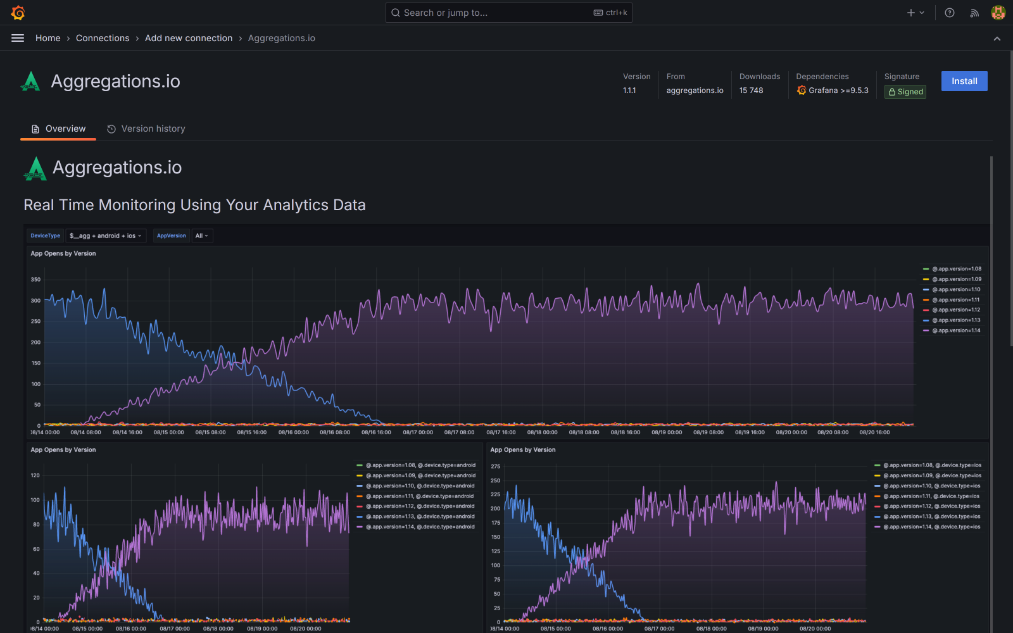Image resolution: width=1013 pixels, height=633 pixels.
Task: Collapse the top bar with chevron
Action: 997,39
